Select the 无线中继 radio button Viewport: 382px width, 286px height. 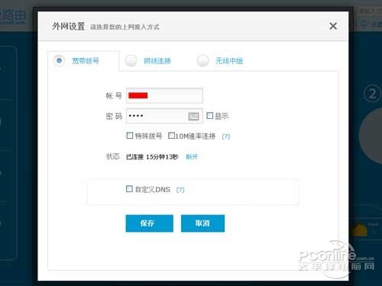coord(203,61)
